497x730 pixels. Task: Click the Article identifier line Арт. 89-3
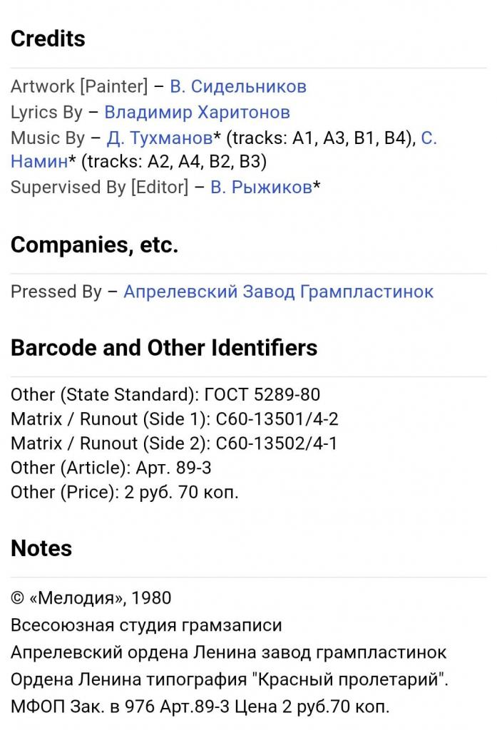pos(111,468)
